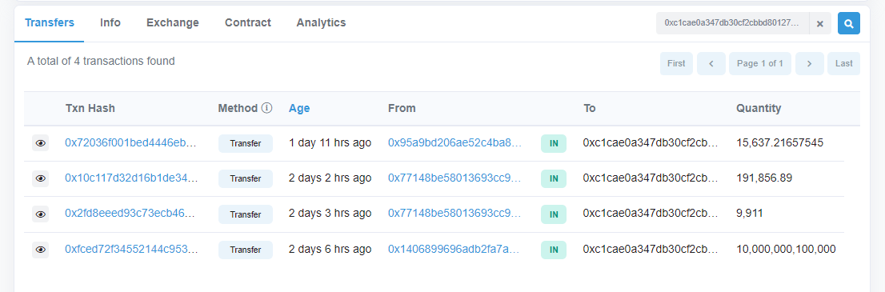The width and height of the screenshot is (885, 292).
Task: Open txn hash 0x72036f001bed4446eb link
Action: click(130, 143)
